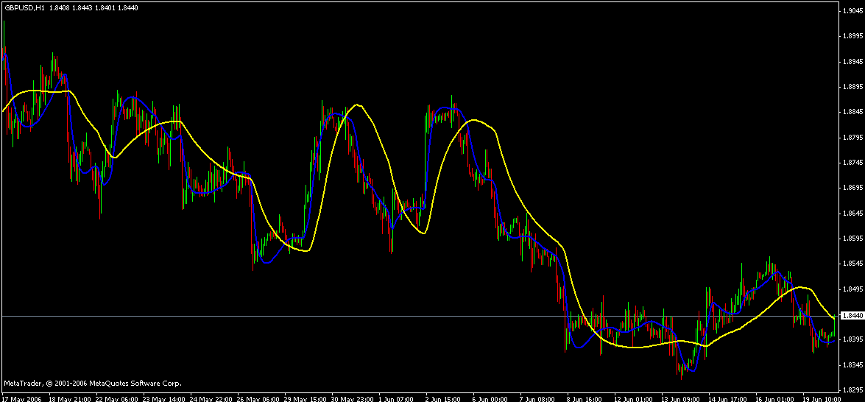Select the 24 May 22:00 time label
The height and width of the screenshot is (402, 865).
pos(211,398)
